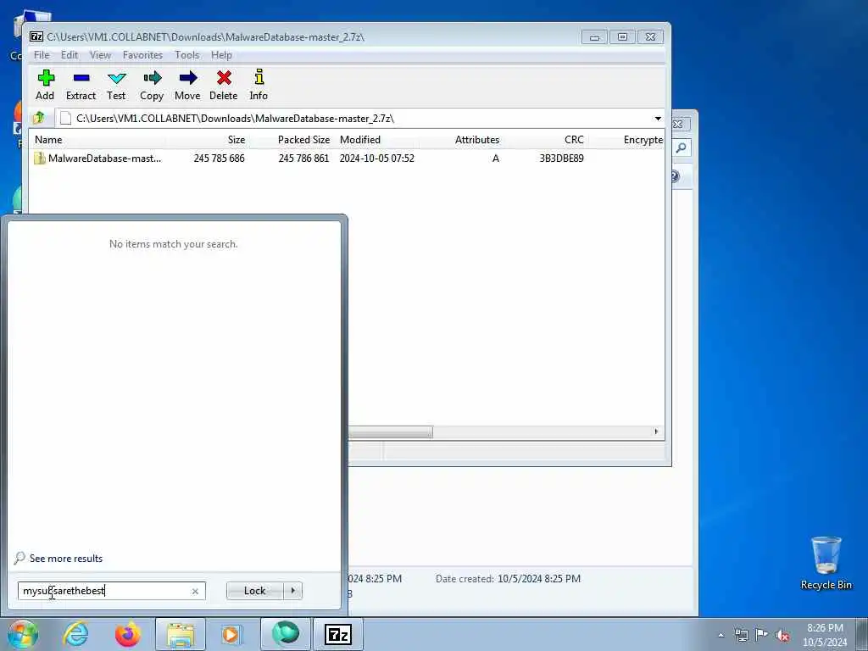Image resolution: width=868 pixels, height=651 pixels.
Task: Sort by the CRC column header
Action: coord(546,140)
